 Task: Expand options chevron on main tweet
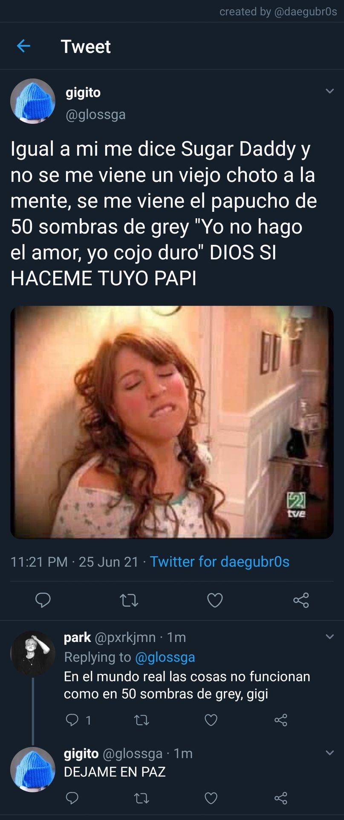tap(330, 91)
